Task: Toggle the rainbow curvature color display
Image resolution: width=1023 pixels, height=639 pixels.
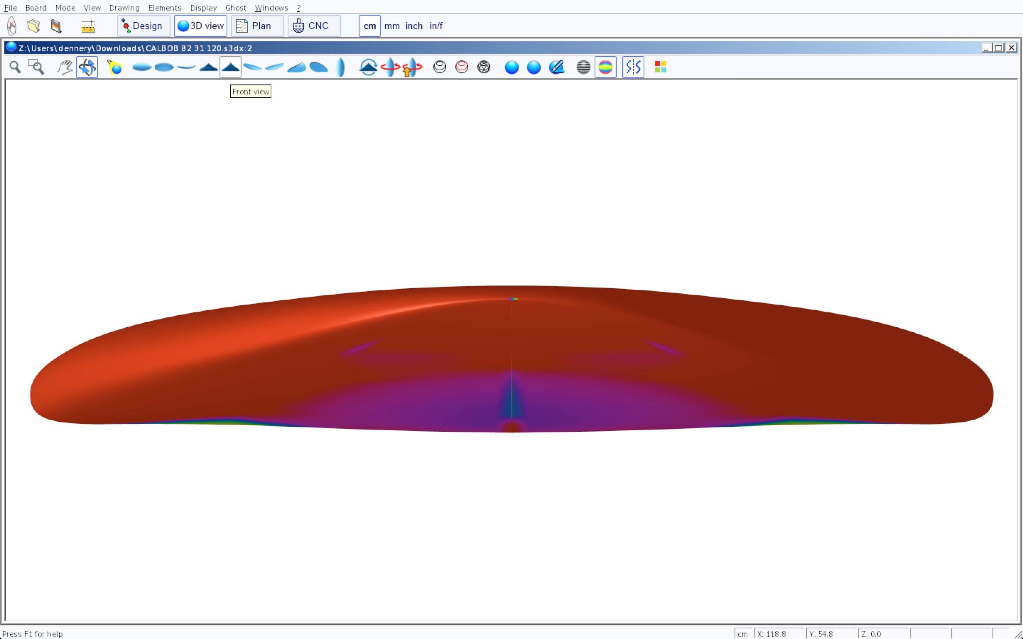Action: point(605,67)
